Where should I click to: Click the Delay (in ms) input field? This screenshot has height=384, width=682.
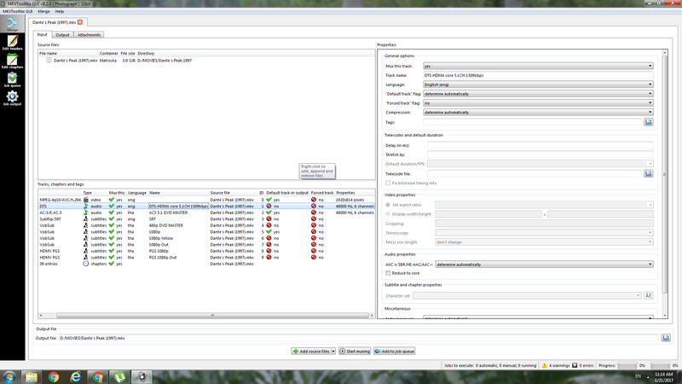pyautogui.click(x=540, y=145)
